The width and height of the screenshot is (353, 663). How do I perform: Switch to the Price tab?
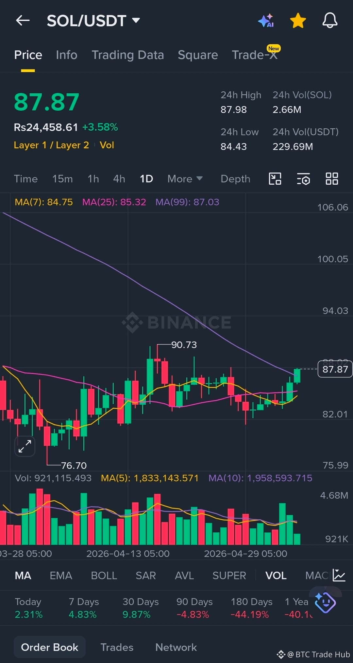click(28, 55)
